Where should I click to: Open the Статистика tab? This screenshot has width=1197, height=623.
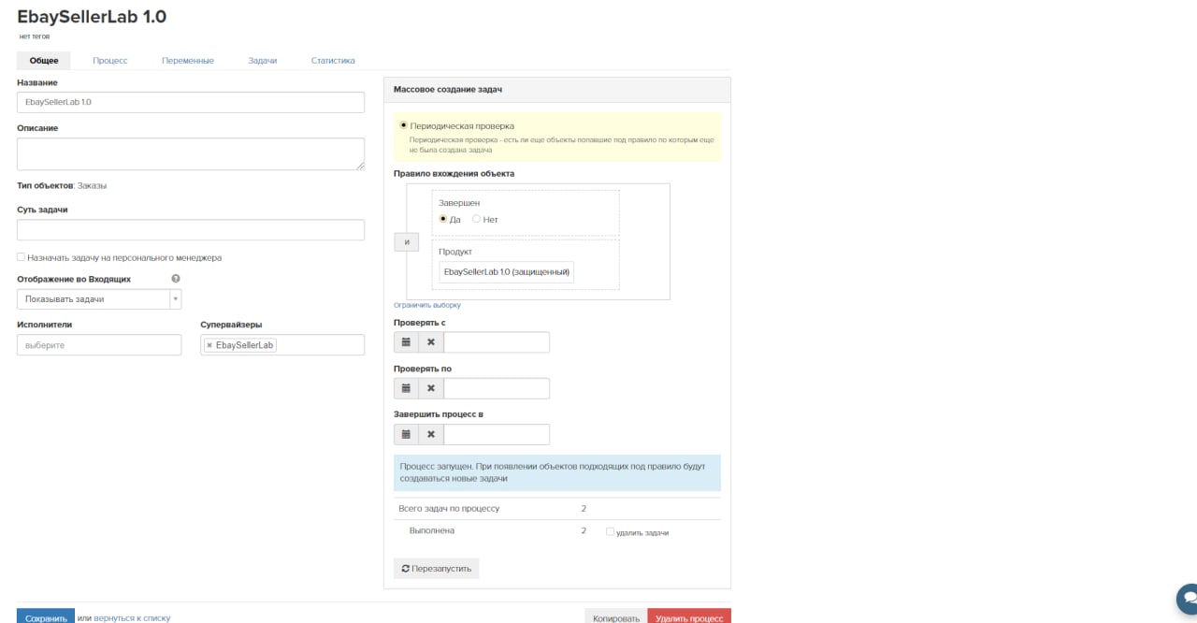pos(333,60)
